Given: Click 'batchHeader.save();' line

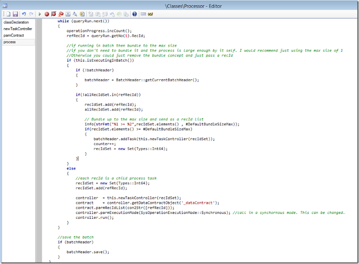Looking at the screenshot, I should pyautogui.click(x=88, y=252).
